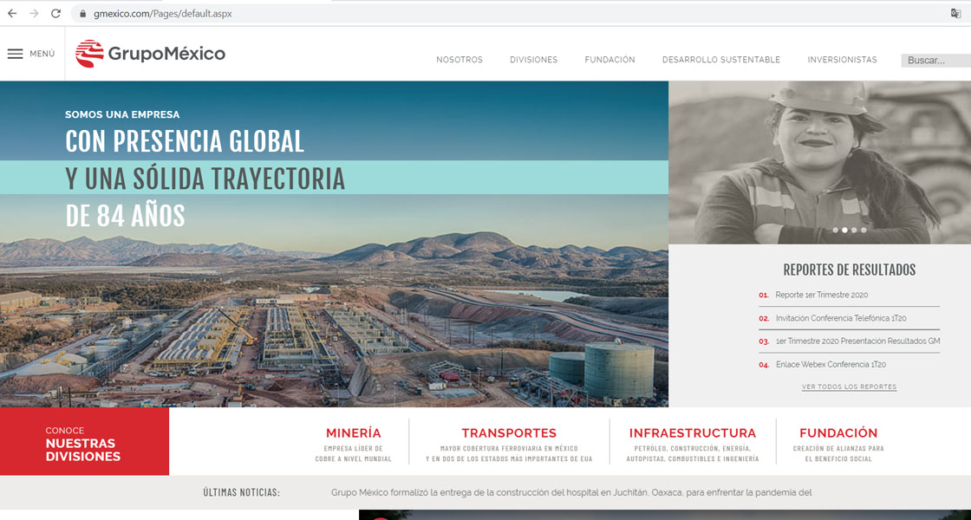The height and width of the screenshot is (520, 971).
Task: Open the translate page icon in address bar
Action: click(955, 14)
